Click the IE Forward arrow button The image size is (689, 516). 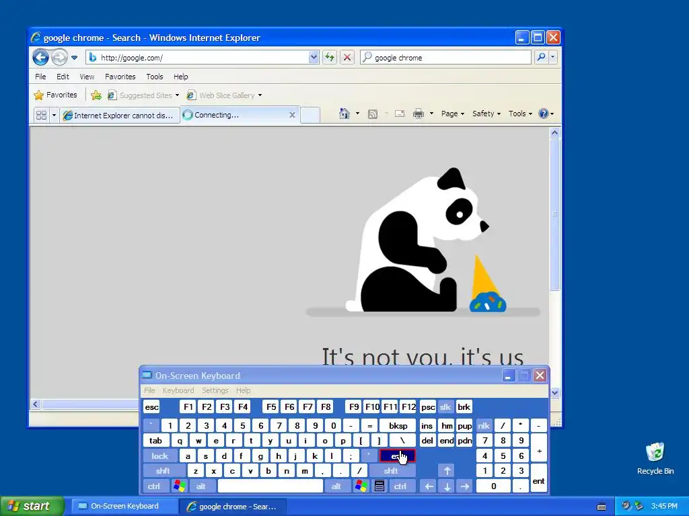pyautogui.click(x=59, y=57)
